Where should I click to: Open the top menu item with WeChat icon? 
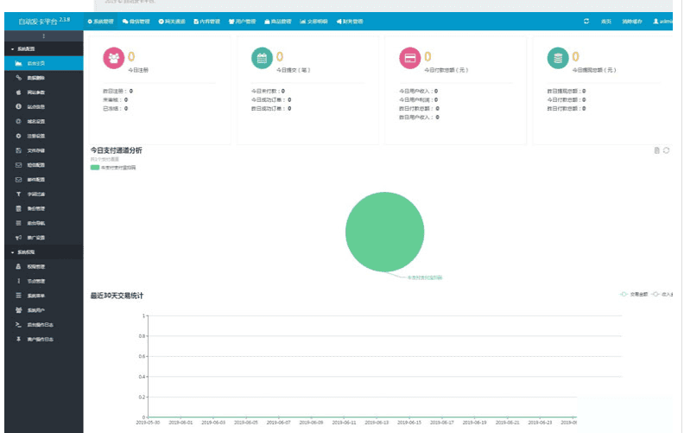pyautogui.click(x=136, y=21)
